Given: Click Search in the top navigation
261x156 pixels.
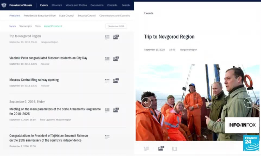Looking at the screenshot, I should pos(126,5).
